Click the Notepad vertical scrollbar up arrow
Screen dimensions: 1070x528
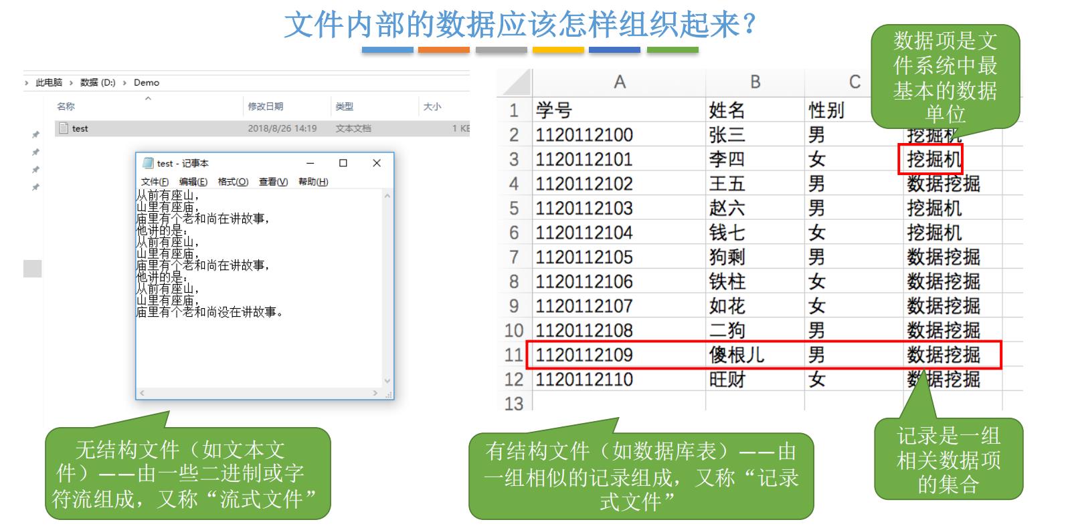(x=387, y=196)
